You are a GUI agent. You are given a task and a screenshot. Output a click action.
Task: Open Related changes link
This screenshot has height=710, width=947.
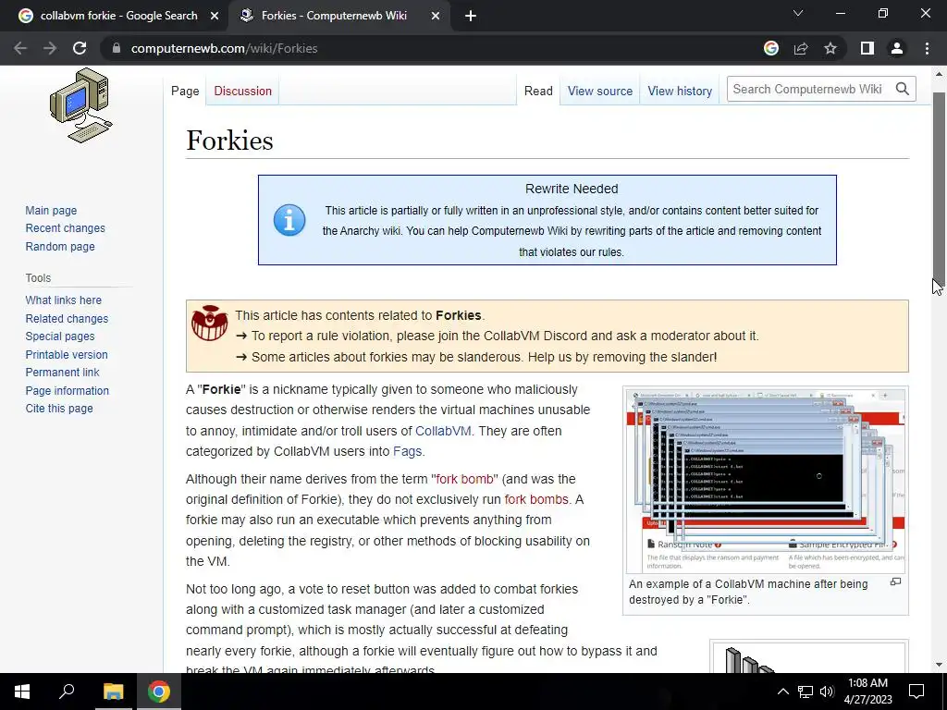pos(67,318)
